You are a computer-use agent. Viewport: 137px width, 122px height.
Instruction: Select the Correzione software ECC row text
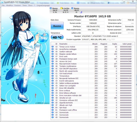coord(68,100)
